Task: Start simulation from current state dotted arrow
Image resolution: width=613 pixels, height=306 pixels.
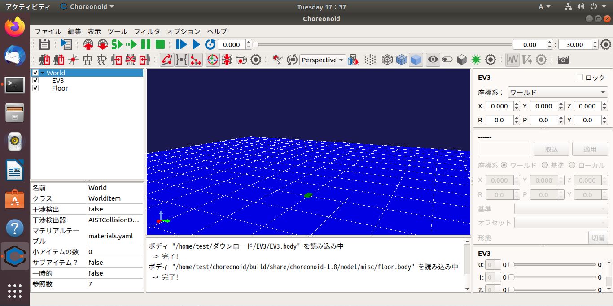Action: (x=131, y=44)
